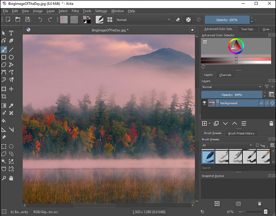Open the layer blending mode Normal dropdown
The image size is (276, 216).
point(231,87)
